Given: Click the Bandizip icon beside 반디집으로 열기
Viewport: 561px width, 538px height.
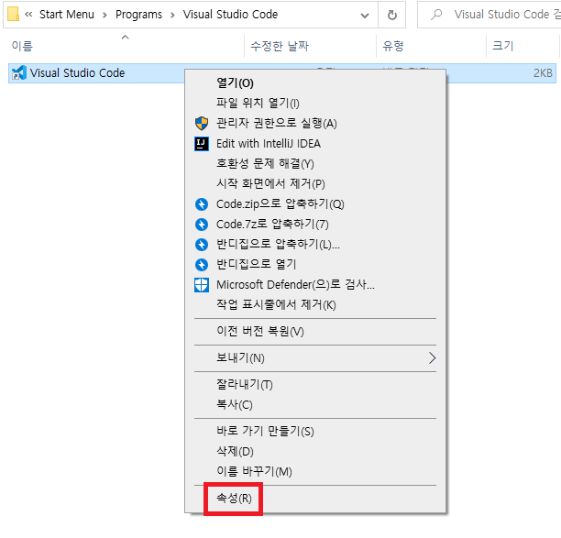Looking at the screenshot, I should click(x=202, y=265).
